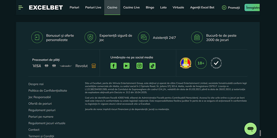
Task: Click the Înregistrare button
Action: [x=252, y=7]
